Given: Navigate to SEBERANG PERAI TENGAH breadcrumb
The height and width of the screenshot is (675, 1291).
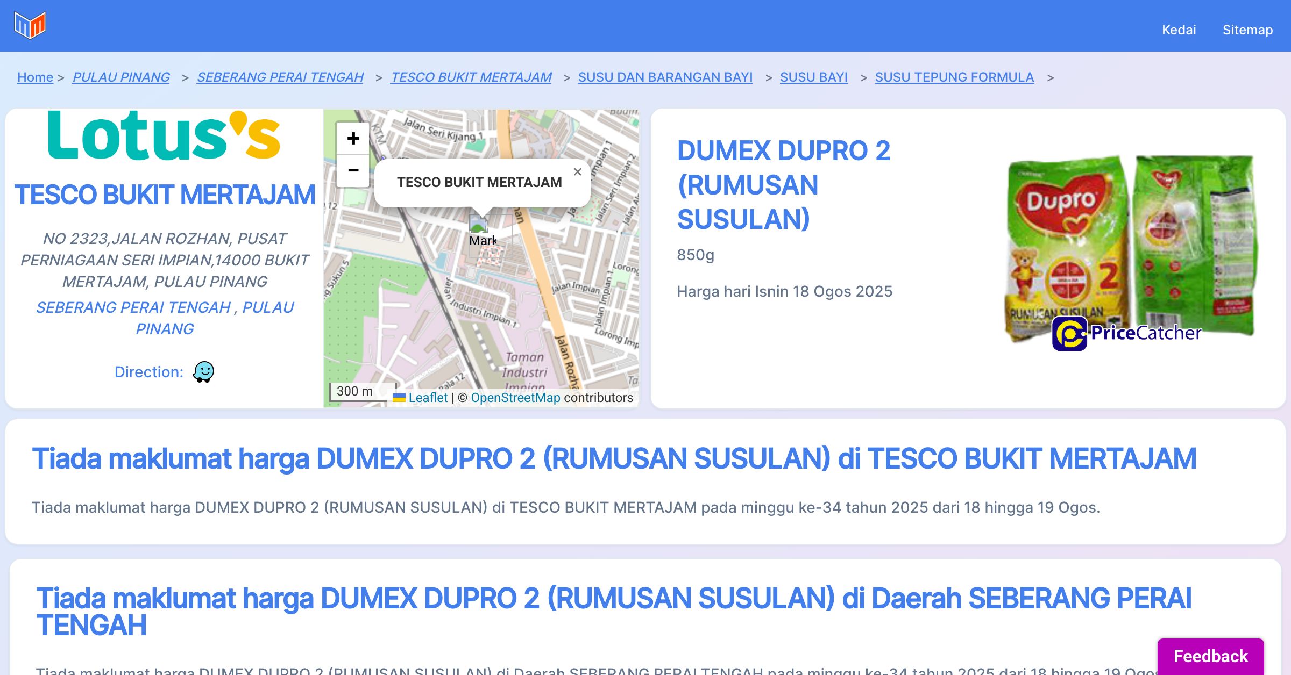Looking at the screenshot, I should tap(280, 77).
